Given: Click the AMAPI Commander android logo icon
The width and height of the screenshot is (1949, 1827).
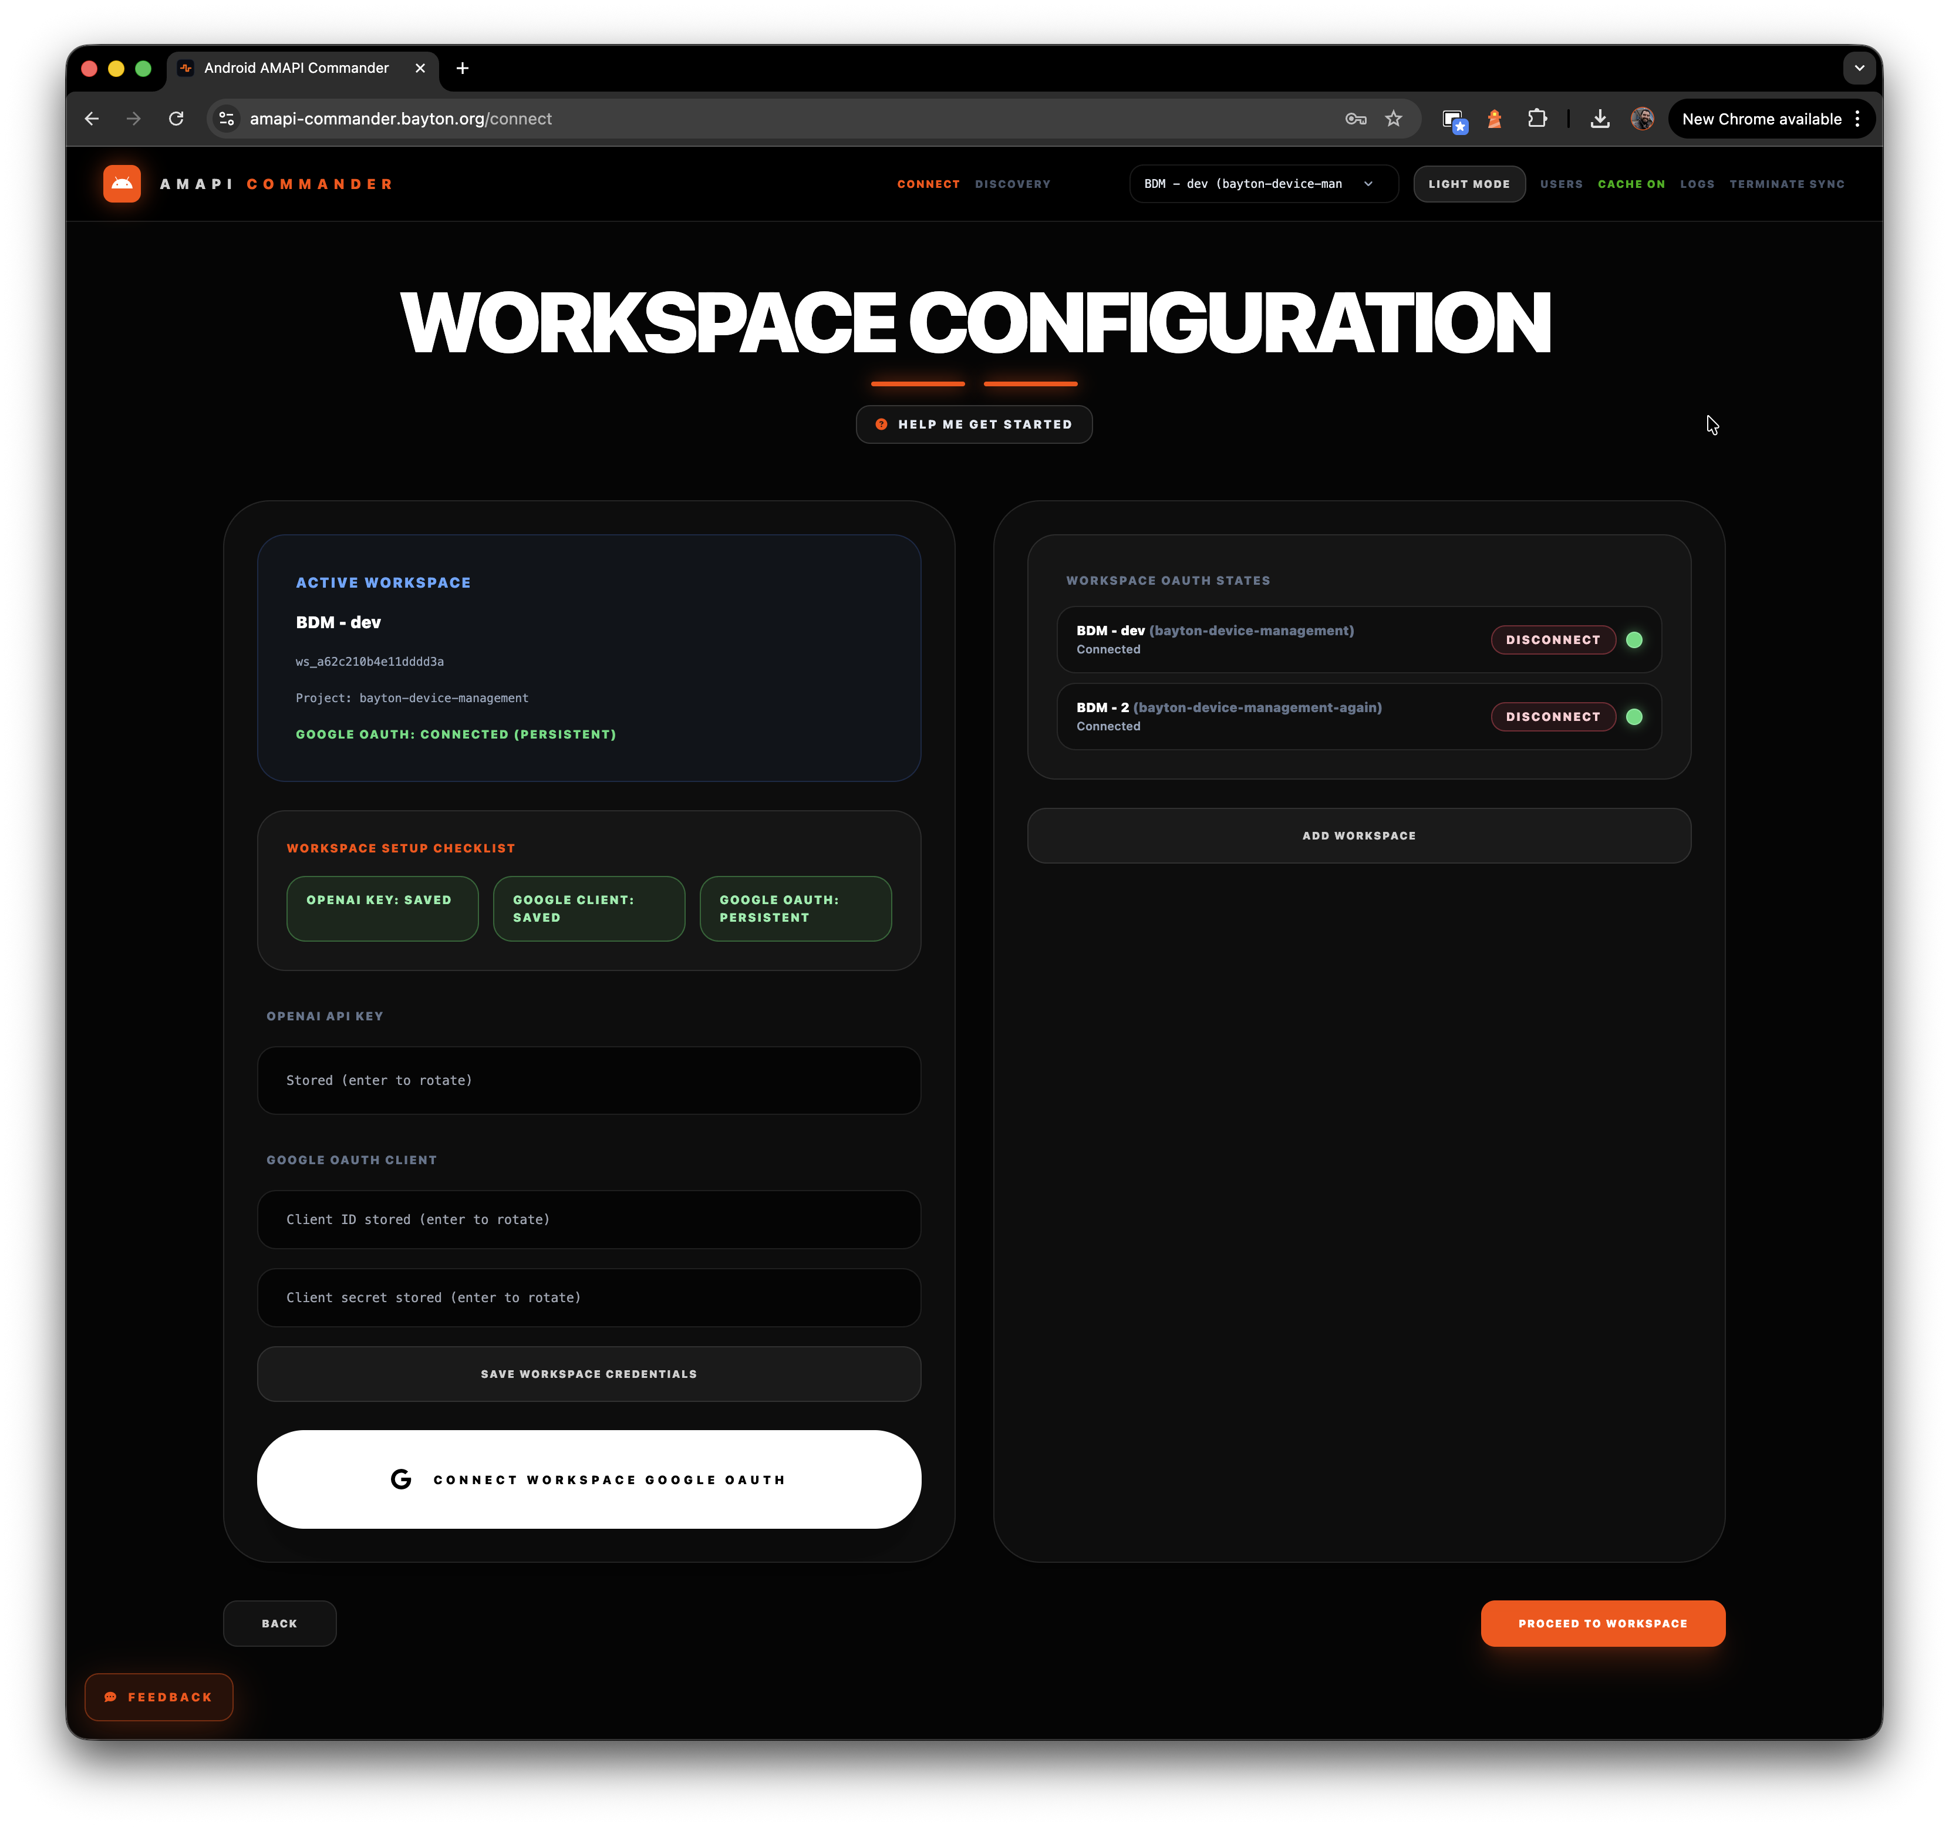Looking at the screenshot, I should [122, 183].
